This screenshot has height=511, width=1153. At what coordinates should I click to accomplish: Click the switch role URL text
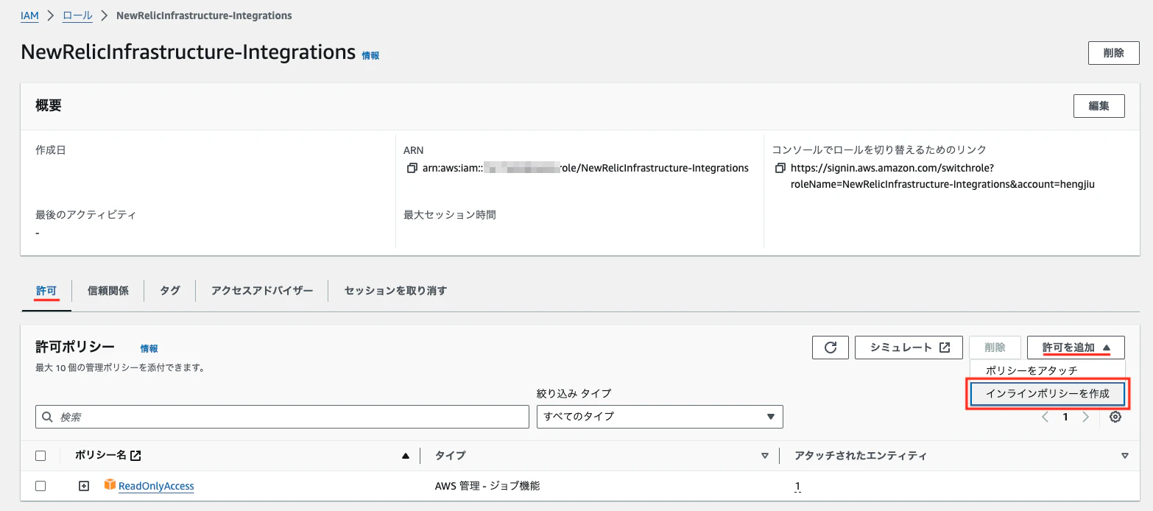(x=942, y=176)
